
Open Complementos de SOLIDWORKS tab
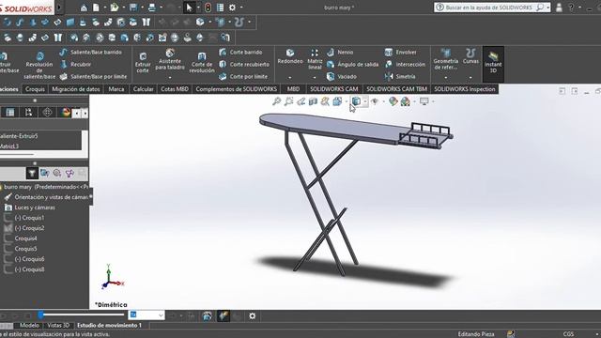236,89
